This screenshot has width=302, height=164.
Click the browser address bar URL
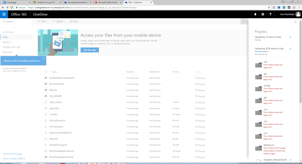click(82, 7)
